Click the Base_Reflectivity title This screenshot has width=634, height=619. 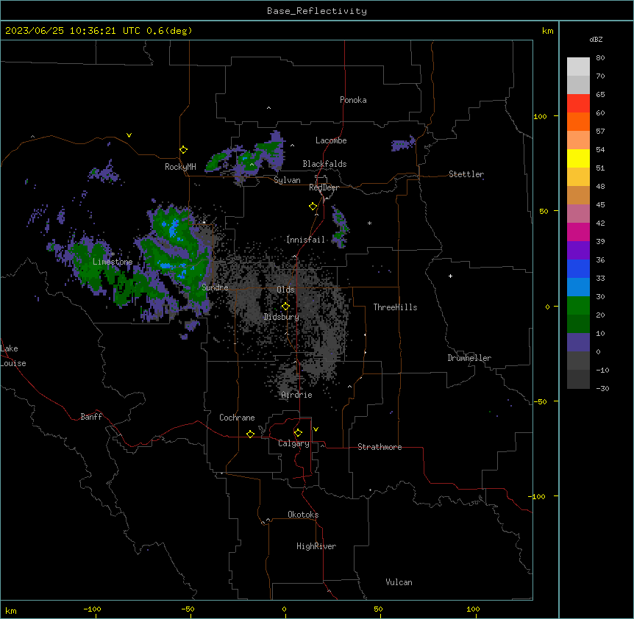pyautogui.click(x=317, y=11)
